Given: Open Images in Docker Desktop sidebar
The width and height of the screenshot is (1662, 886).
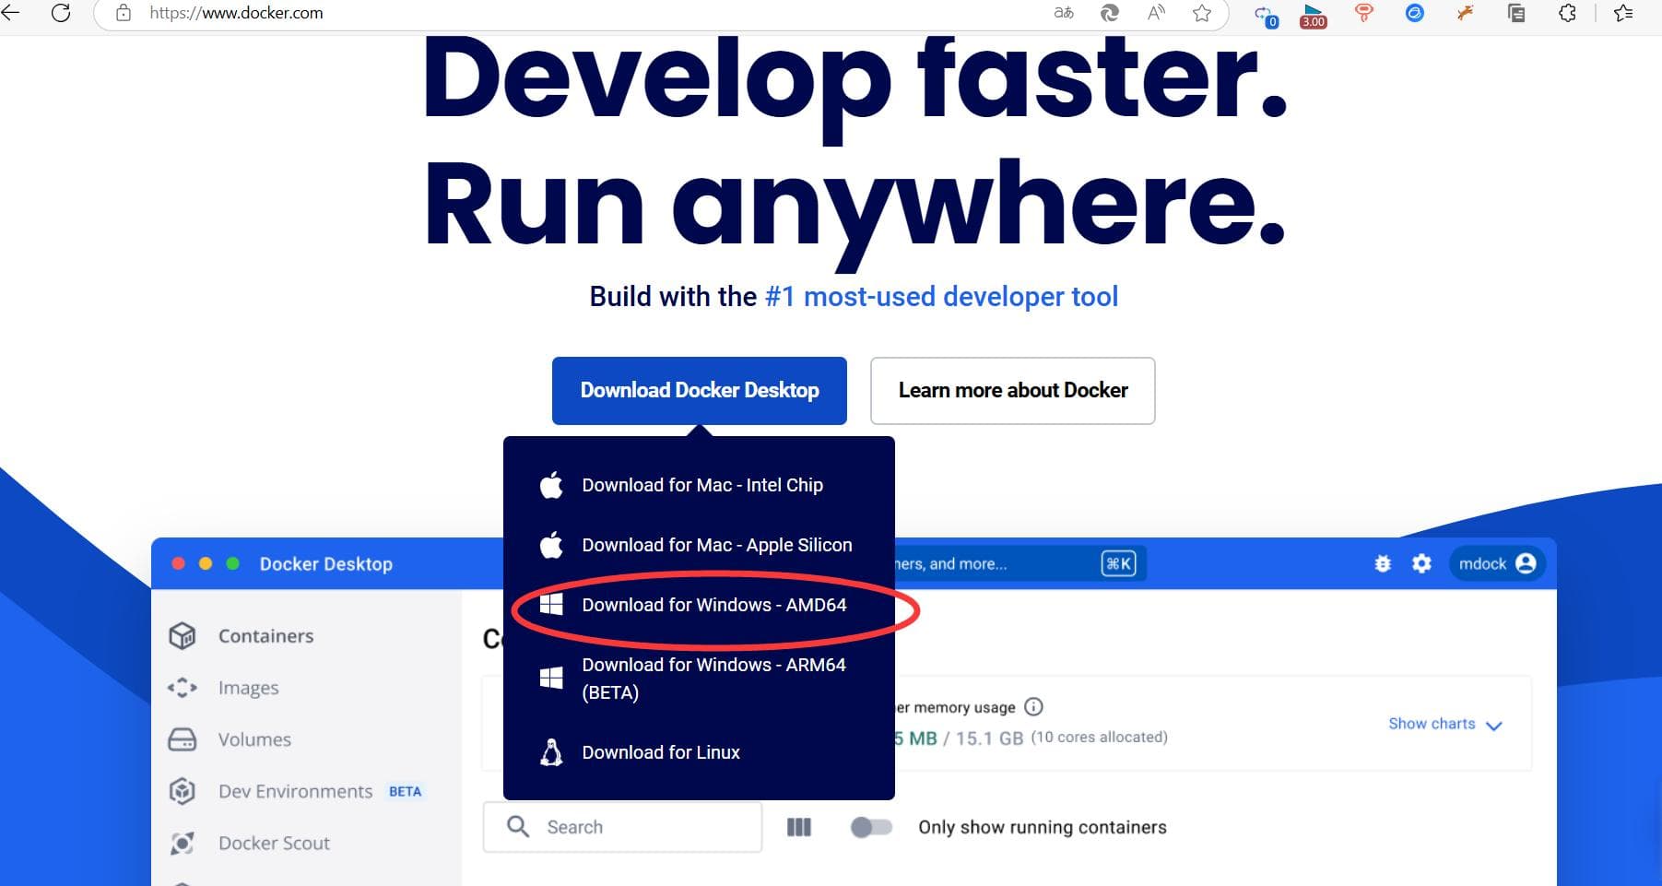Looking at the screenshot, I should point(248,688).
